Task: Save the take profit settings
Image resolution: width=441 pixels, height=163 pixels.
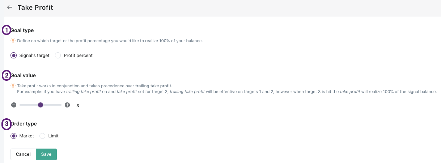Action: pyautogui.click(x=46, y=154)
